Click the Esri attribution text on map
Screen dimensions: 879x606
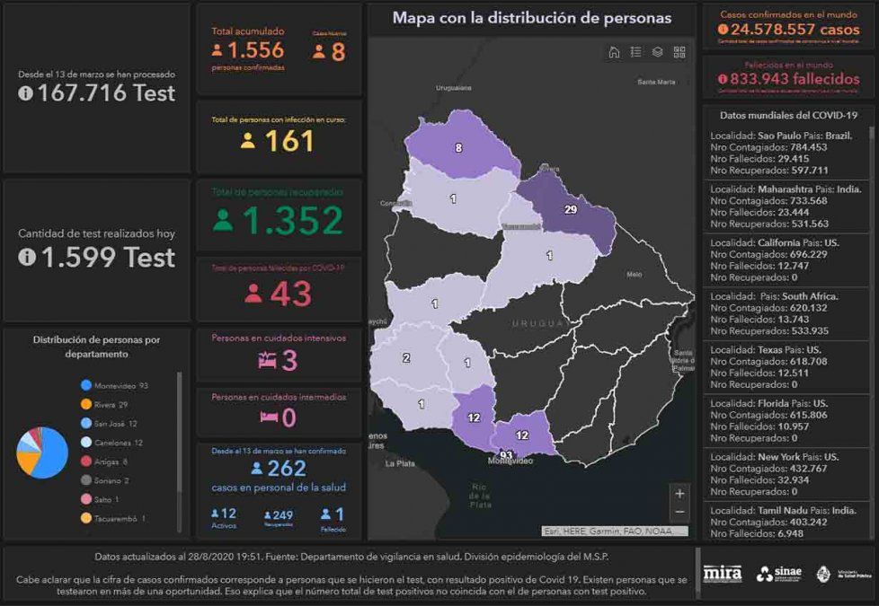(613, 531)
